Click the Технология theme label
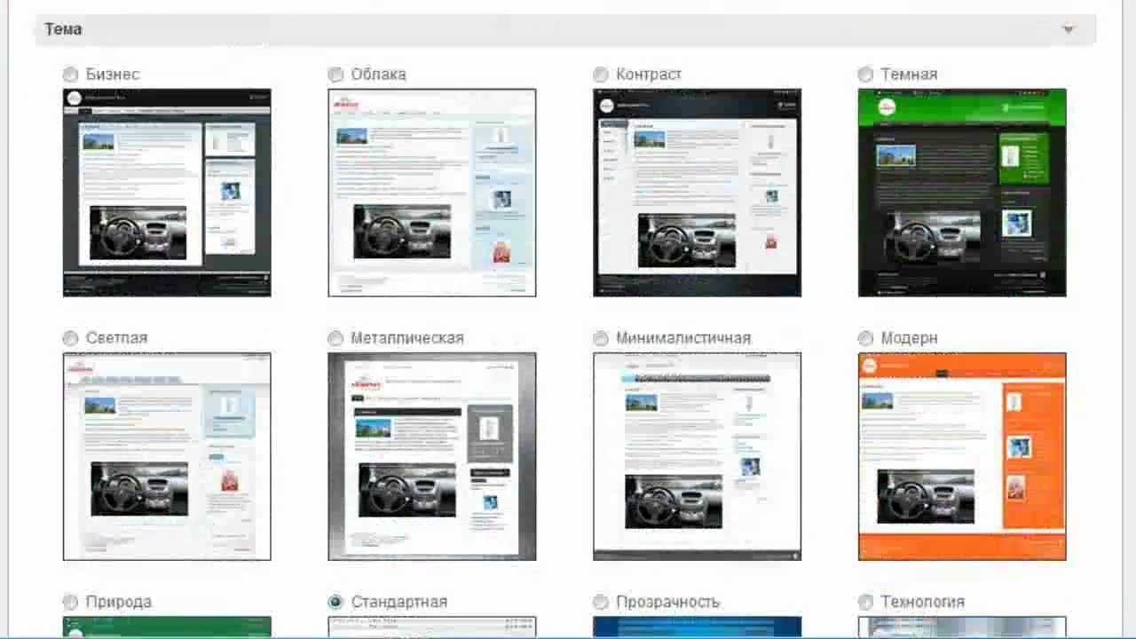Viewport: 1136px width, 639px height. click(x=922, y=602)
